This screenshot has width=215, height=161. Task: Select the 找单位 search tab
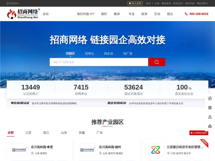(x=89, y=53)
